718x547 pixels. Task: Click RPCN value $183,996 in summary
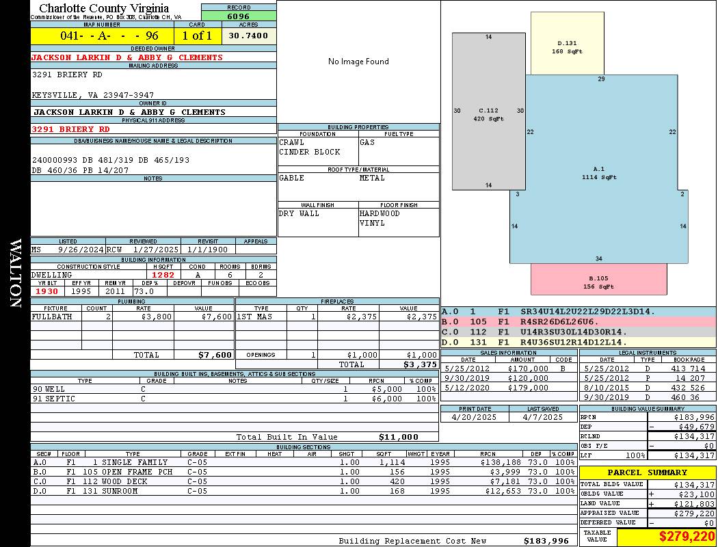(x=694, y=418)
